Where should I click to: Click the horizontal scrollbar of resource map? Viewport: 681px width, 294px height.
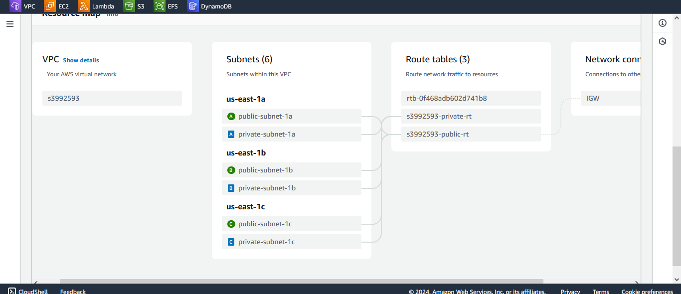pyautogui.click(x=302, y=282)
